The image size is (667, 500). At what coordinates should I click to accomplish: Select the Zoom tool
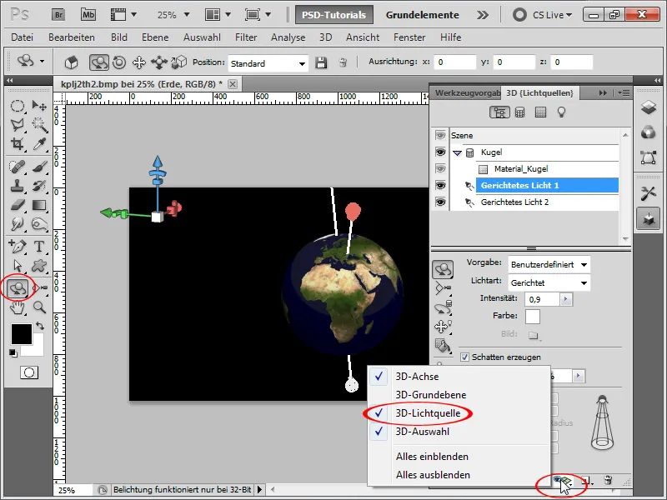point(39,307)
